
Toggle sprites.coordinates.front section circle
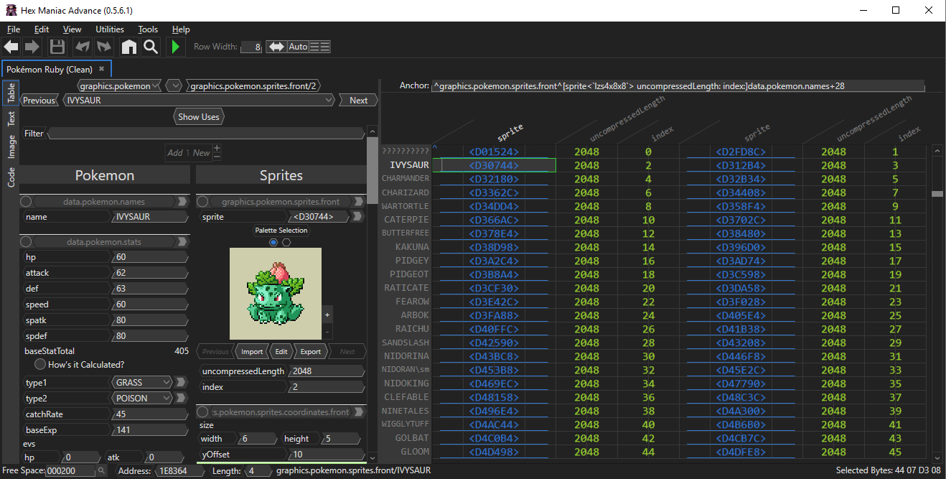[203, 412]
